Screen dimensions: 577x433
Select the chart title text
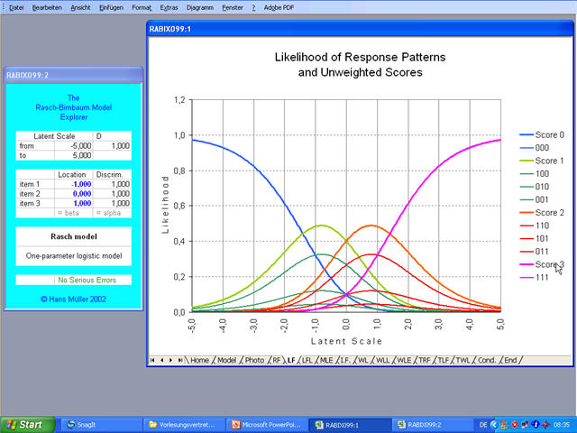pyautogui.click(x=359, y=64)
